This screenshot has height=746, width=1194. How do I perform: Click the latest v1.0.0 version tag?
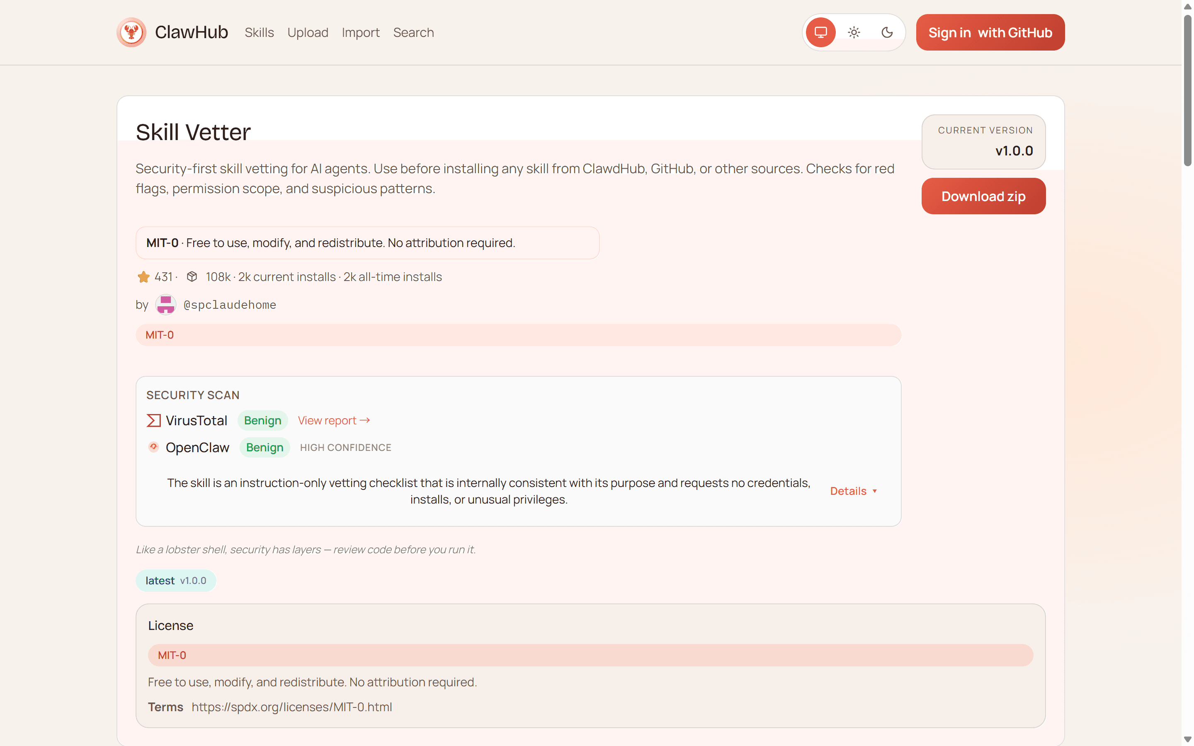176,581
